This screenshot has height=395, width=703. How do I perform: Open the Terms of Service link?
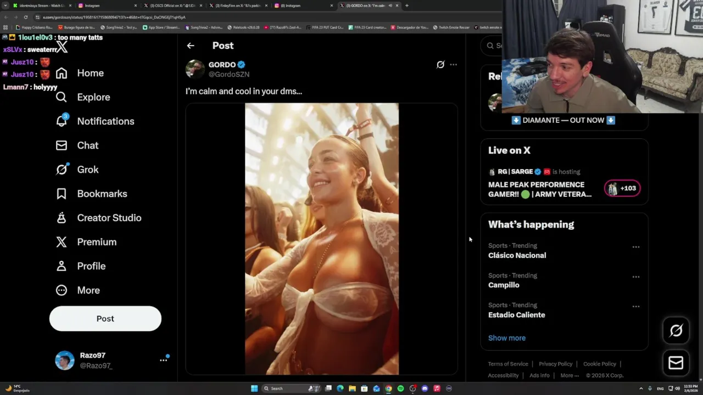pos(508,364)
